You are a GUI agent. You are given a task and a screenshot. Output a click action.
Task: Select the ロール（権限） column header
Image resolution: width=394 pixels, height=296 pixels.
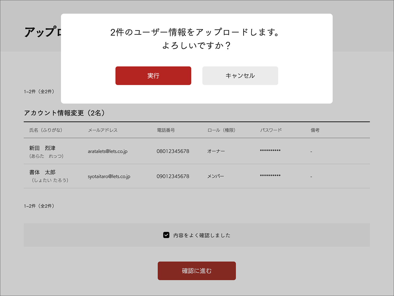point(221,130)
